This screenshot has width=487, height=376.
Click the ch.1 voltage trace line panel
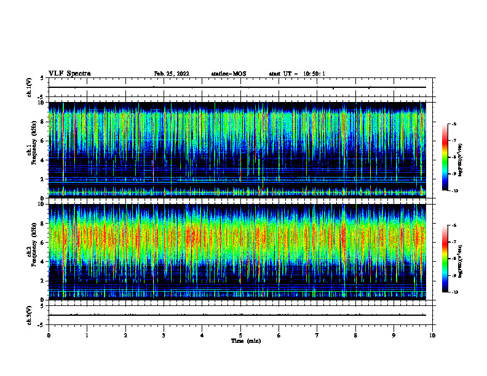pos(240,87)
